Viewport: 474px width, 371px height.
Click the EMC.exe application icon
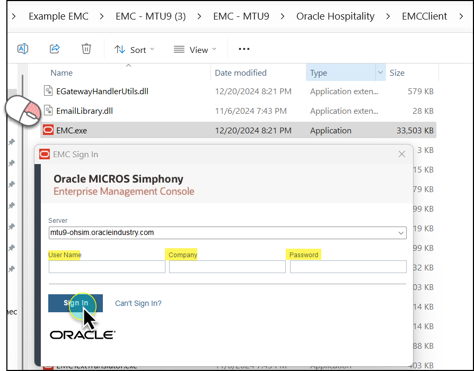[48, 131]
